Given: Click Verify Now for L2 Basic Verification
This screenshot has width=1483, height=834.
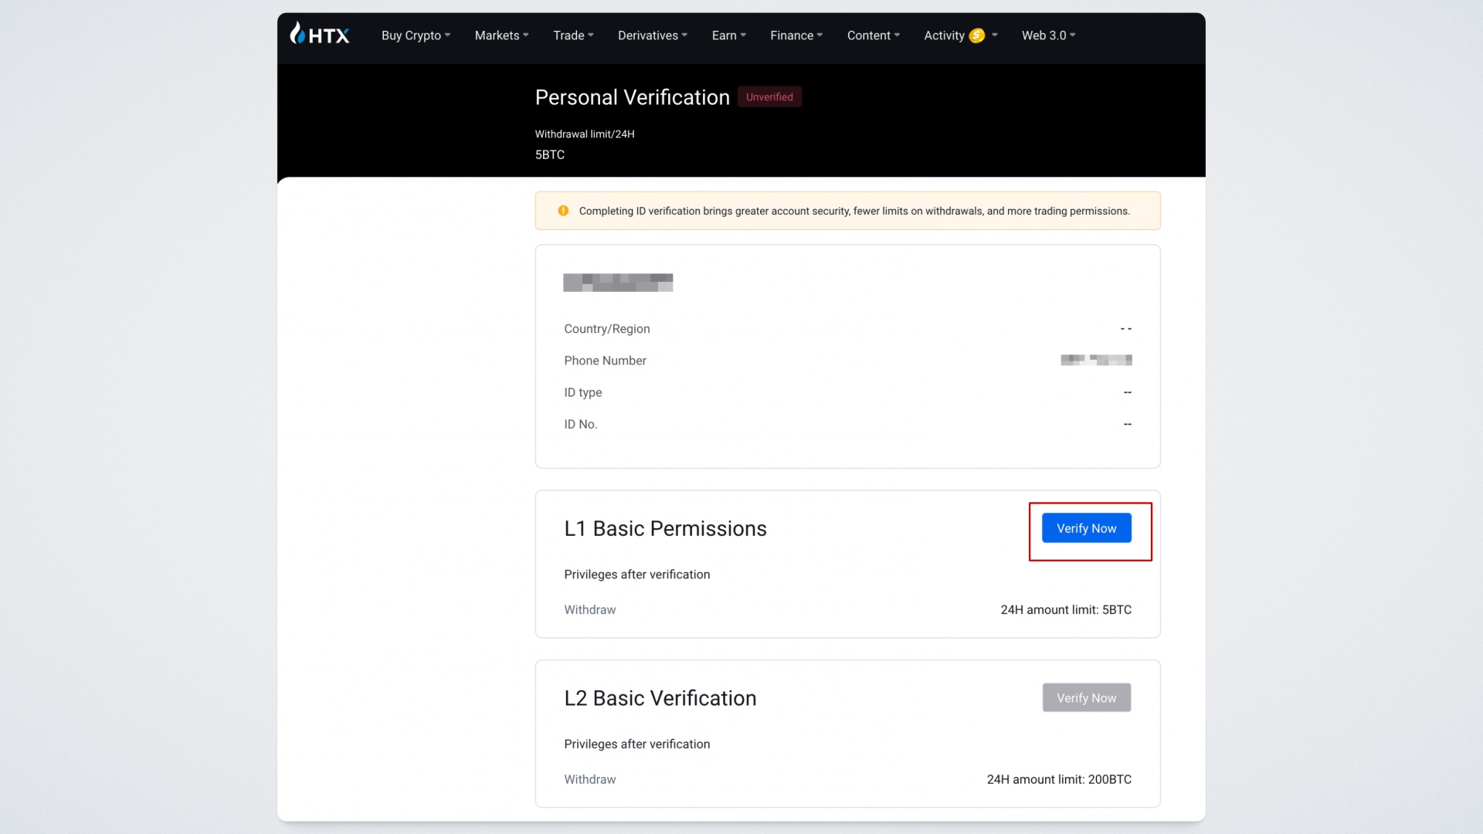Looking at the screenshot, I should point(1086,698).
